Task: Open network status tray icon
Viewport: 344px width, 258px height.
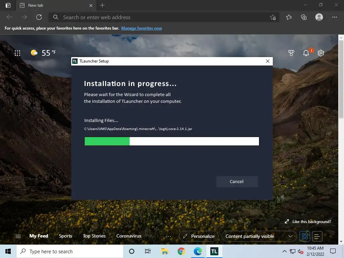Action: tap(293, 251)
